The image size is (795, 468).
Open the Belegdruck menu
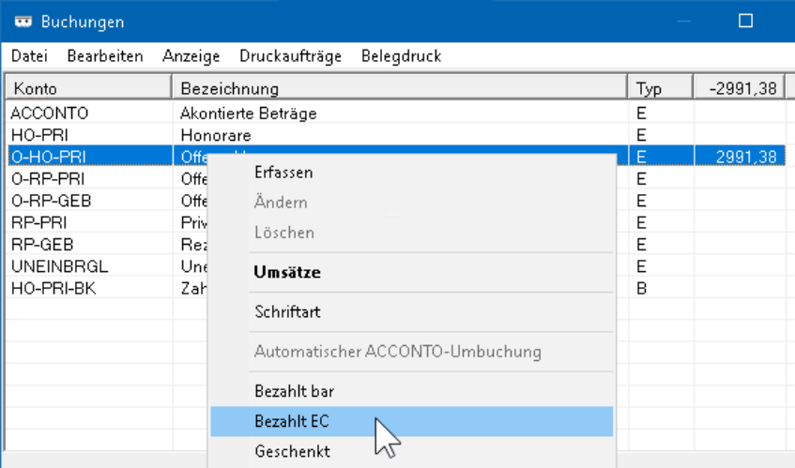click(x=401, y=55)
